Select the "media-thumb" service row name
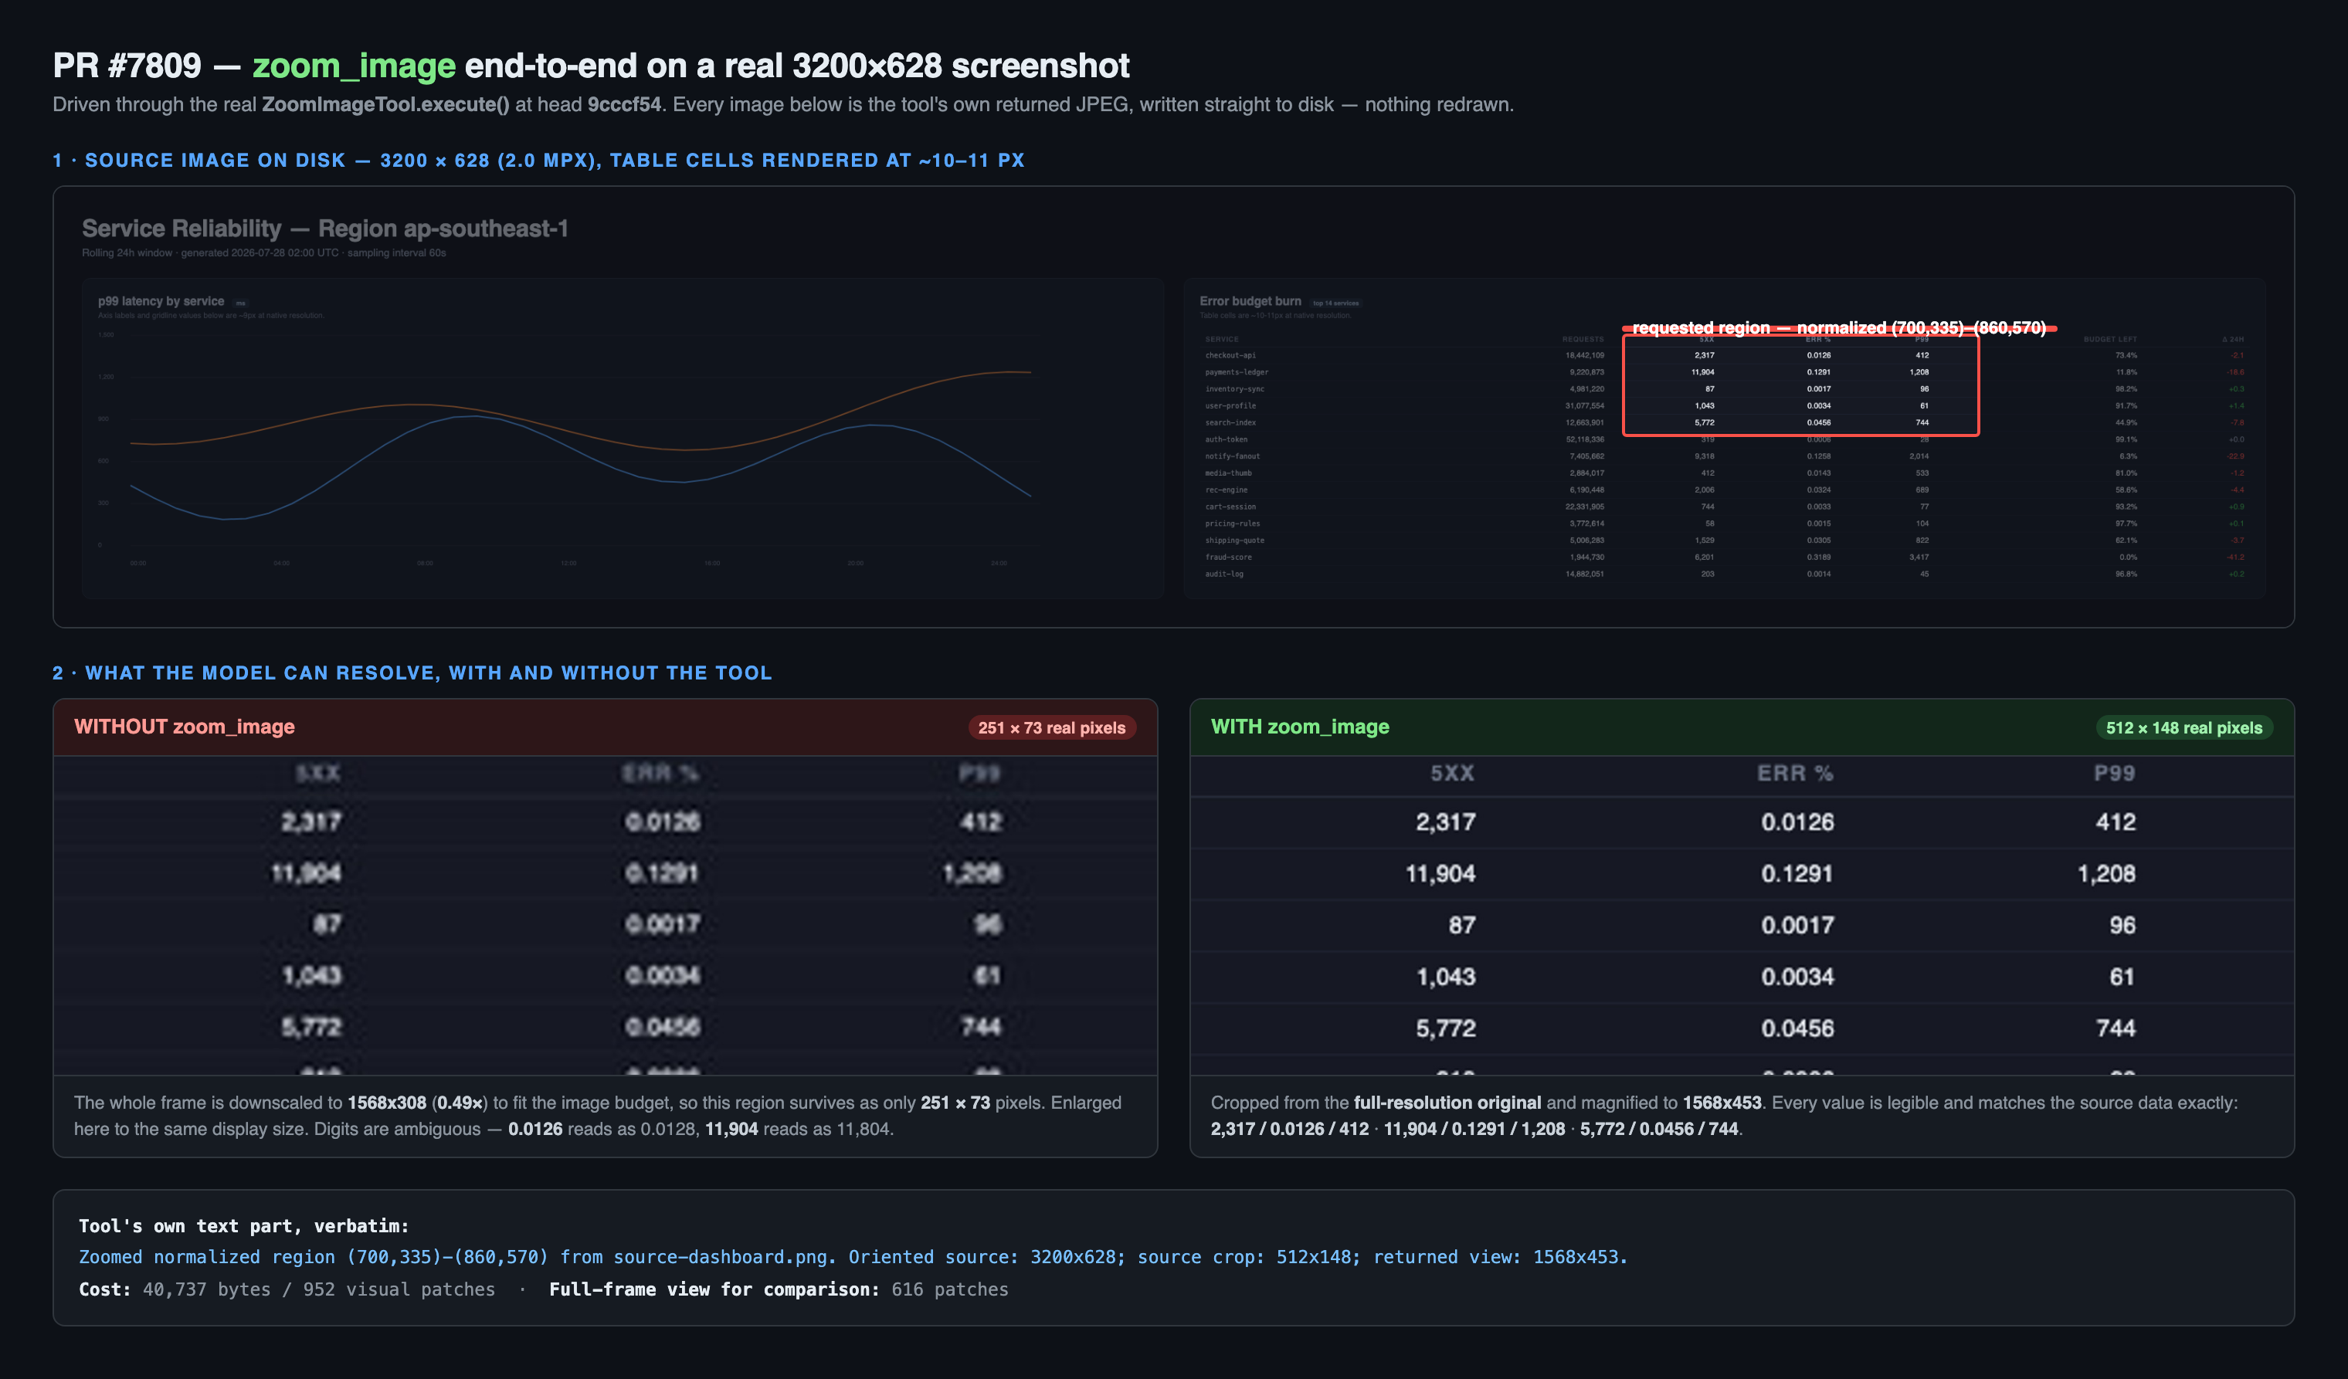Image resolution: width=2348 pixels, height=1379 pixels. click(x=1228, y=473)
